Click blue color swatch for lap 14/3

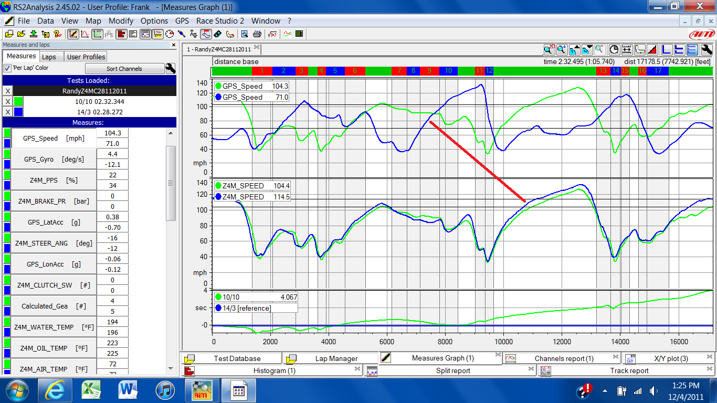[x=18, y=112]
